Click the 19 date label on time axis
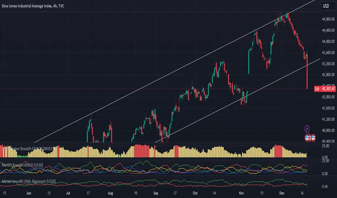The image size is (337, 198). click(136, 193)
